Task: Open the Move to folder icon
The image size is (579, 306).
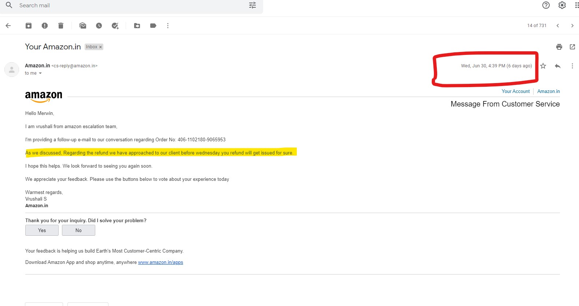Action: click(x=137, y=26)
